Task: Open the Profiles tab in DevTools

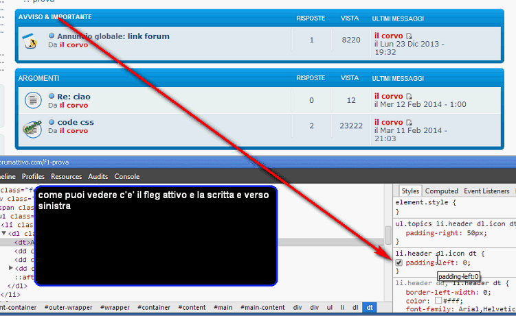Action: pyautogui.click(x=33, y=177)
